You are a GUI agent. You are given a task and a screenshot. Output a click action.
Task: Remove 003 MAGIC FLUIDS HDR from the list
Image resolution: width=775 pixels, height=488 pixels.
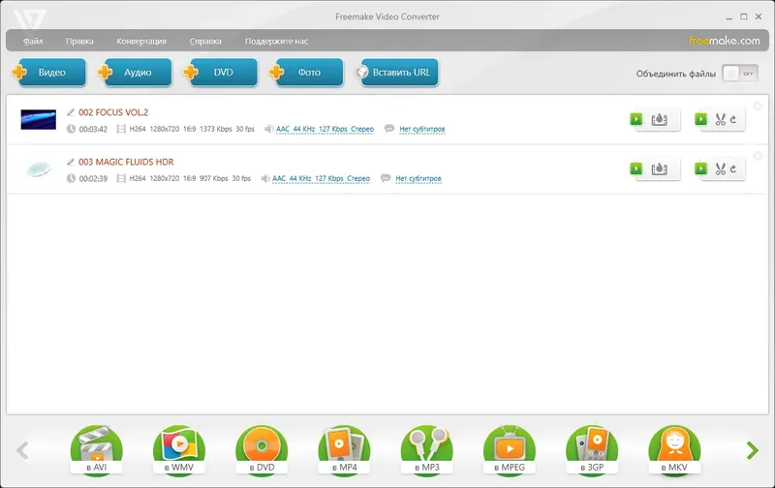[757, 156]
